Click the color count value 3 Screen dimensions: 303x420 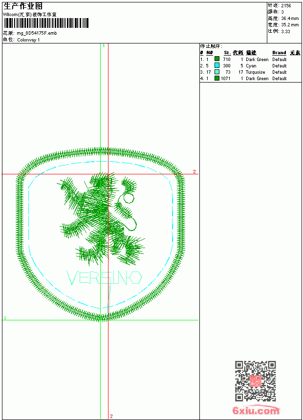pos(282,12)
